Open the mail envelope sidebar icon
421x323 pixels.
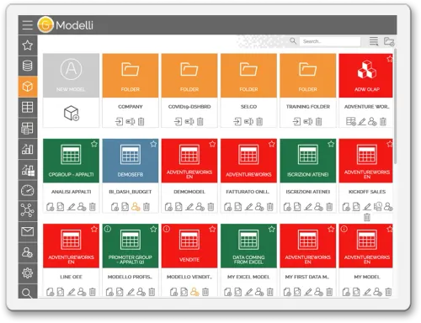coord(28,231)
